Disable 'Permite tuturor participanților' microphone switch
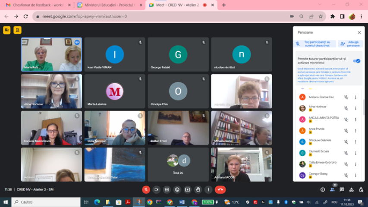This screenshot has width=368, height=207. [x=356, y=61]
